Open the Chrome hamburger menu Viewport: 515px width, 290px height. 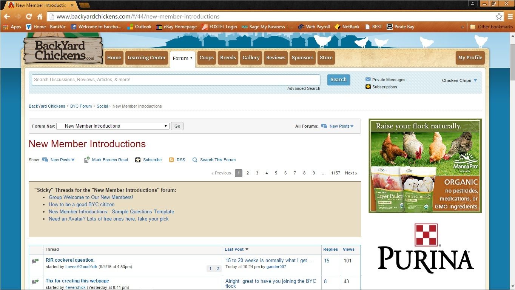509,17
